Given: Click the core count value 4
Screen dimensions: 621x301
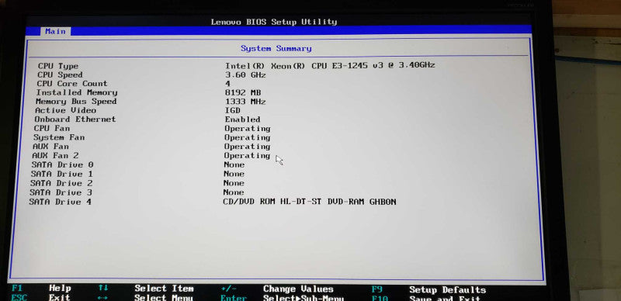Looking at the screenshot, I should click(227, 84).
